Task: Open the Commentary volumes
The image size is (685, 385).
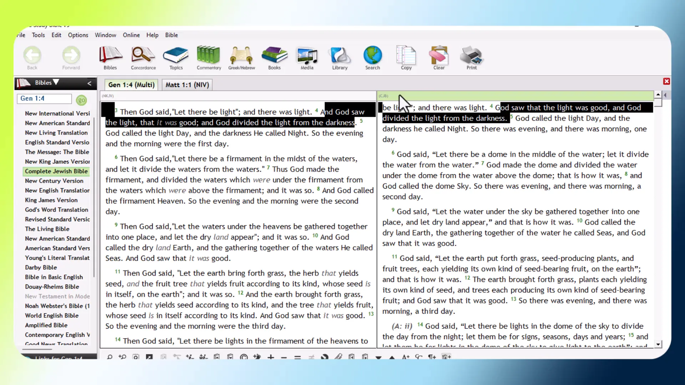Action: click(209, 58)
